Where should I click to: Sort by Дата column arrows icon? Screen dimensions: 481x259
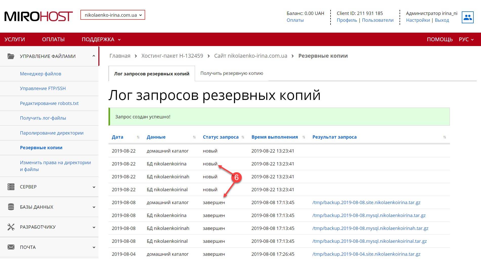(138, 137)
